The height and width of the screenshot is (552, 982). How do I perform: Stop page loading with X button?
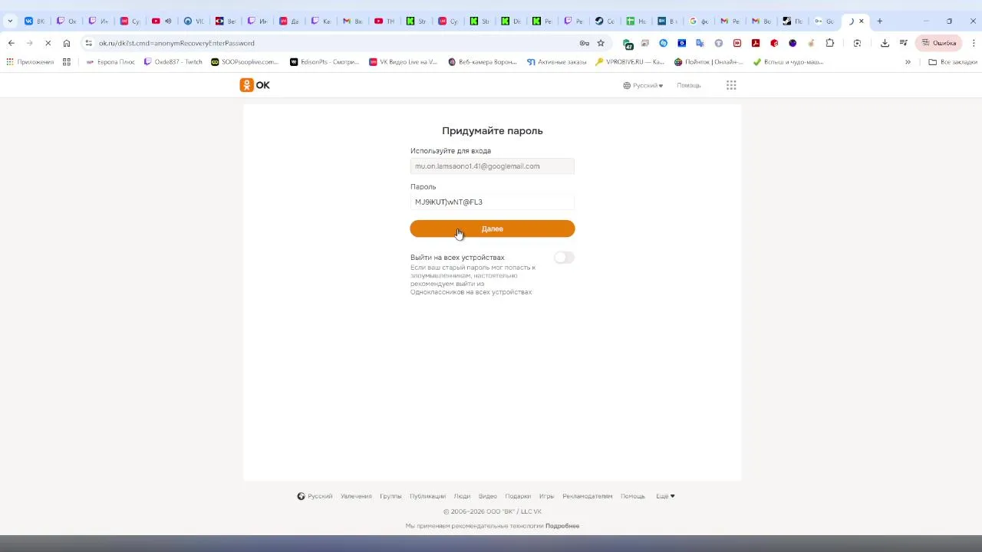click(48, 43)
